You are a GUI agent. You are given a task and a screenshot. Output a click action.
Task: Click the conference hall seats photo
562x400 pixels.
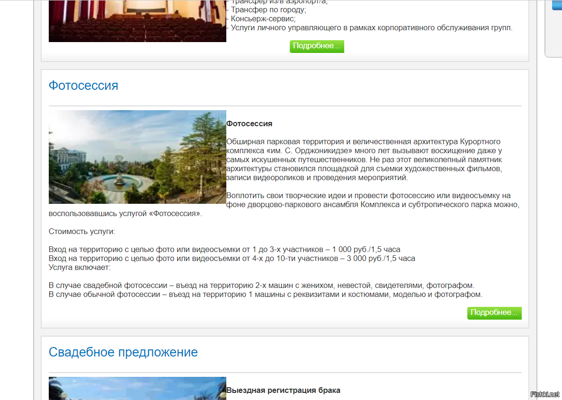pyautogui.click(x=137, y=21)
